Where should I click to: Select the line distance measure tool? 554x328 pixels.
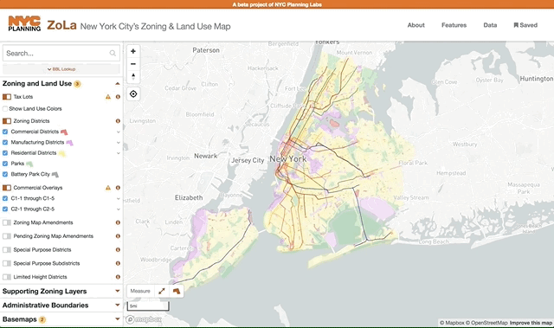click(x=162, y=291)
